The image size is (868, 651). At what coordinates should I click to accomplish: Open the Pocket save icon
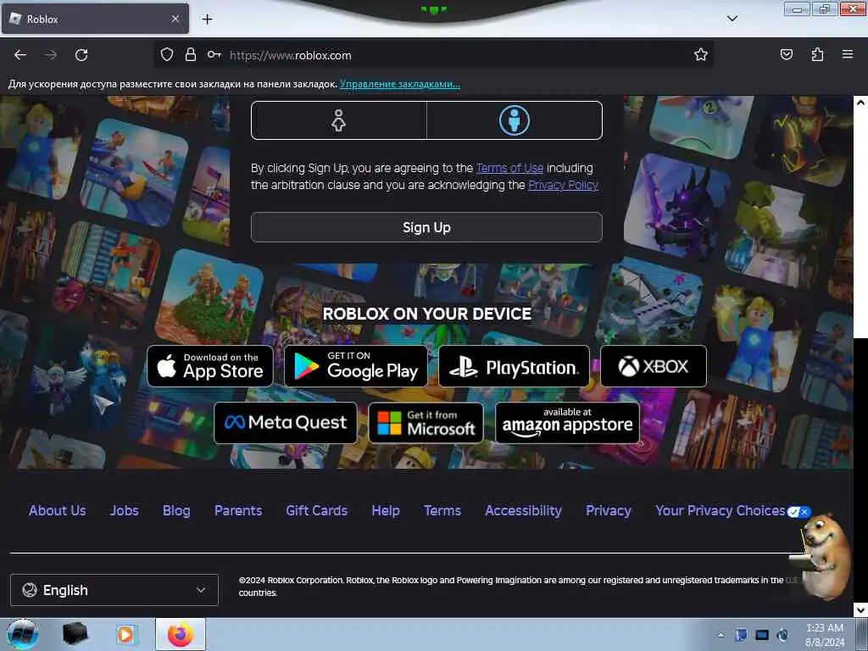click(x=787, y=54)
